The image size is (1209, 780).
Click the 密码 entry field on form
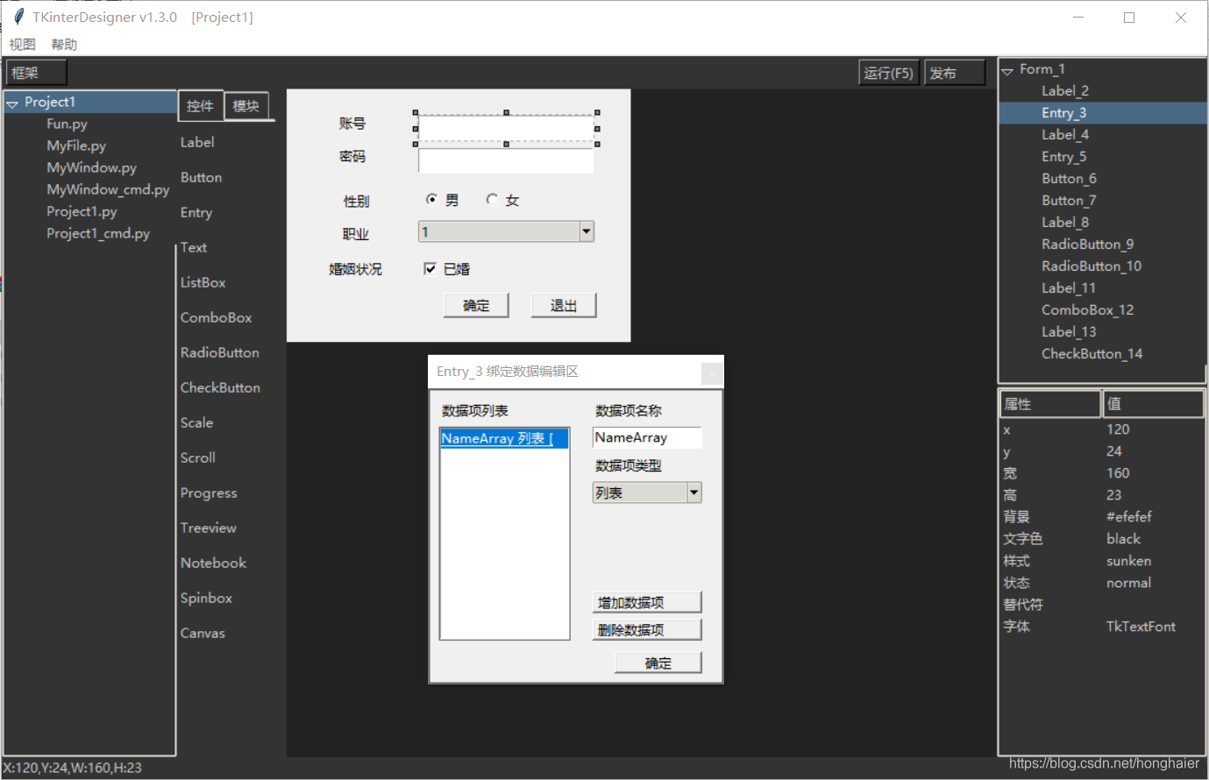(x=506, y=160)
